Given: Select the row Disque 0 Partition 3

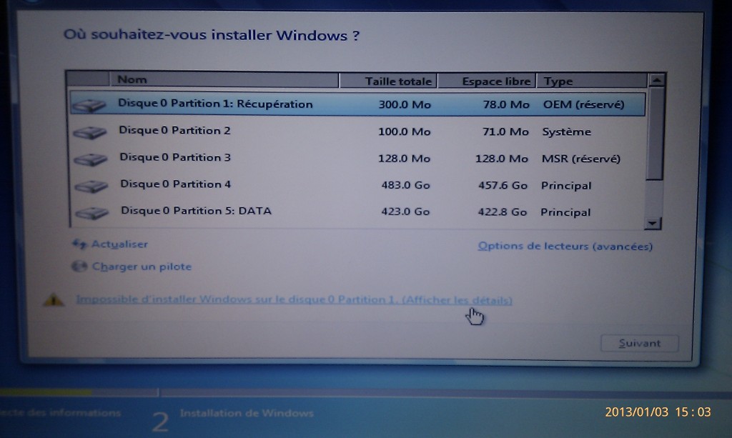Looking at the screenshot, I should point(357,158).
